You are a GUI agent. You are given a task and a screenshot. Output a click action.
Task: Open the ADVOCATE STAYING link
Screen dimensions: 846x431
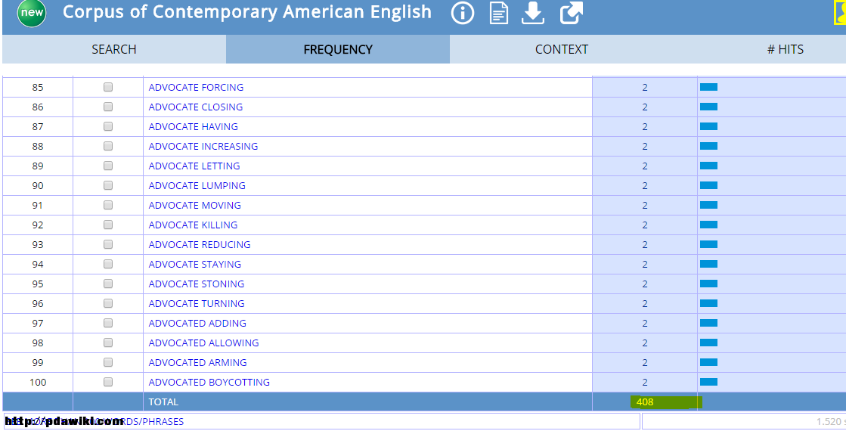[195, 265]
